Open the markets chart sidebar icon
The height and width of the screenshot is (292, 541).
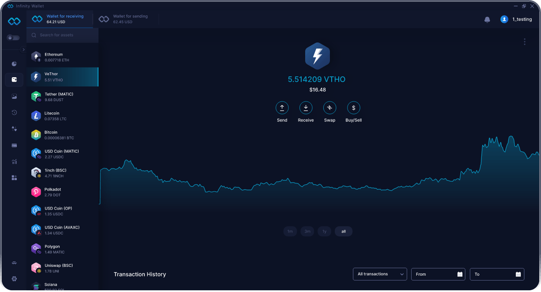14,161
